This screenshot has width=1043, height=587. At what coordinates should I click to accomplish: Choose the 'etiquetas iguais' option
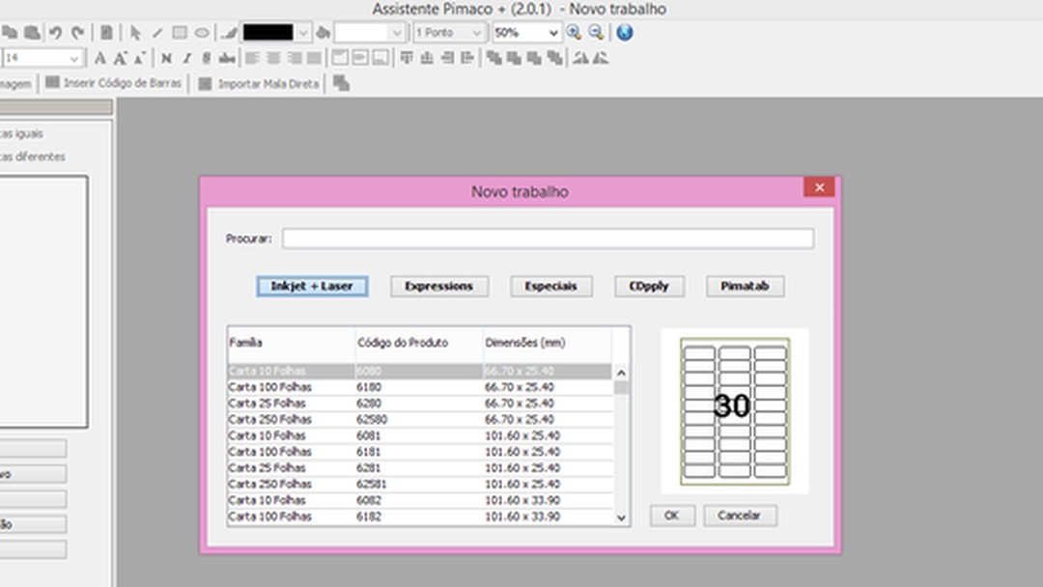click(x=21, y=134)
